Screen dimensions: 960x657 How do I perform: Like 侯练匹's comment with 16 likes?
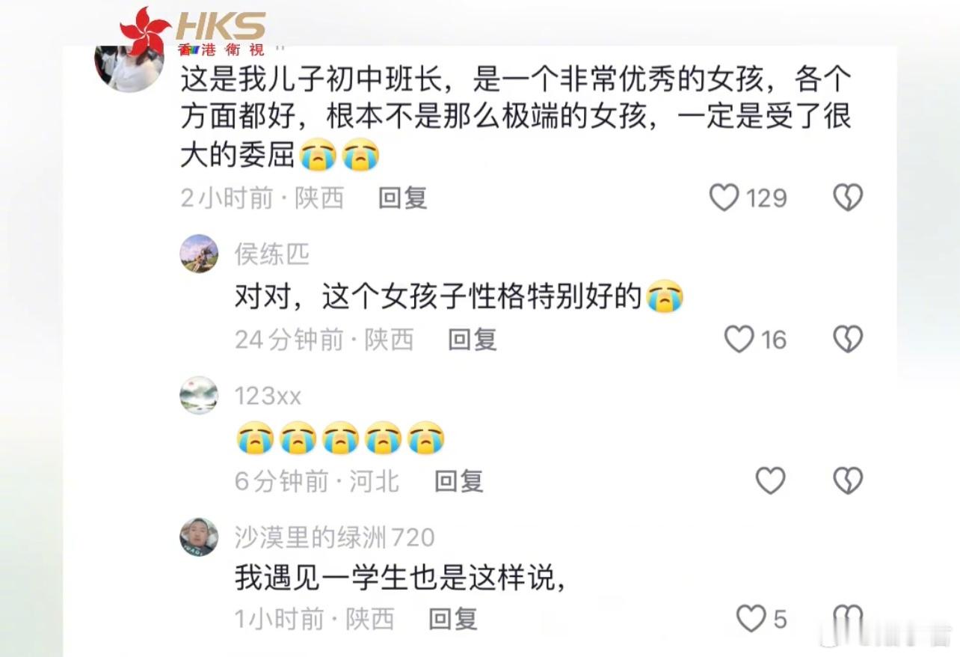pyautogui.click(x=739, y=340)
